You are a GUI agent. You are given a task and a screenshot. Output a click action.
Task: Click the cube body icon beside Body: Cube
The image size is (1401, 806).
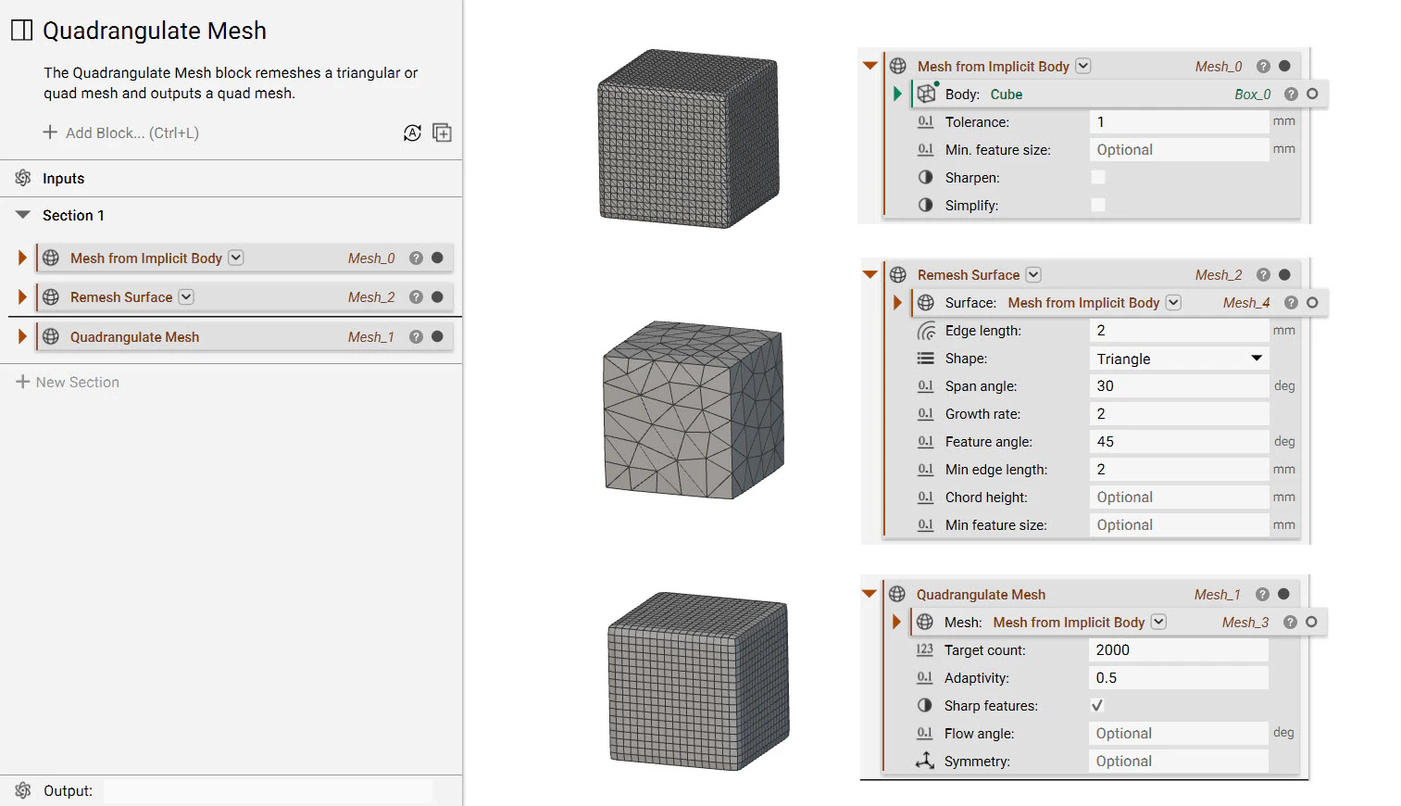(926, 94)
